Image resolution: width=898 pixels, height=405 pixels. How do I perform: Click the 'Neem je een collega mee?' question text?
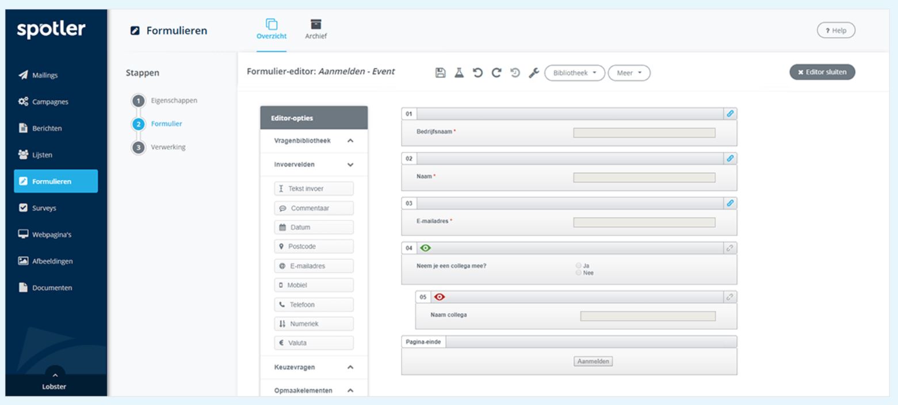[x=451, y=266]
